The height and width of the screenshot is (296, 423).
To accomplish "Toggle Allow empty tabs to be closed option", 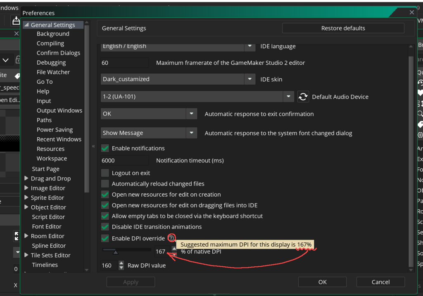I will (105, 216).
